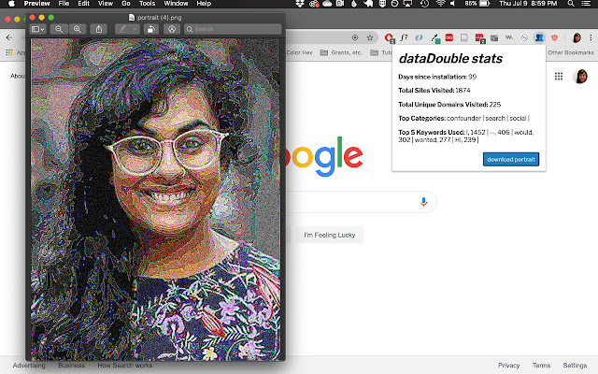The image size is (598, 374).
Task: Click the Zoom Out magnifier in Preview
Action: (x=59, y=29)
